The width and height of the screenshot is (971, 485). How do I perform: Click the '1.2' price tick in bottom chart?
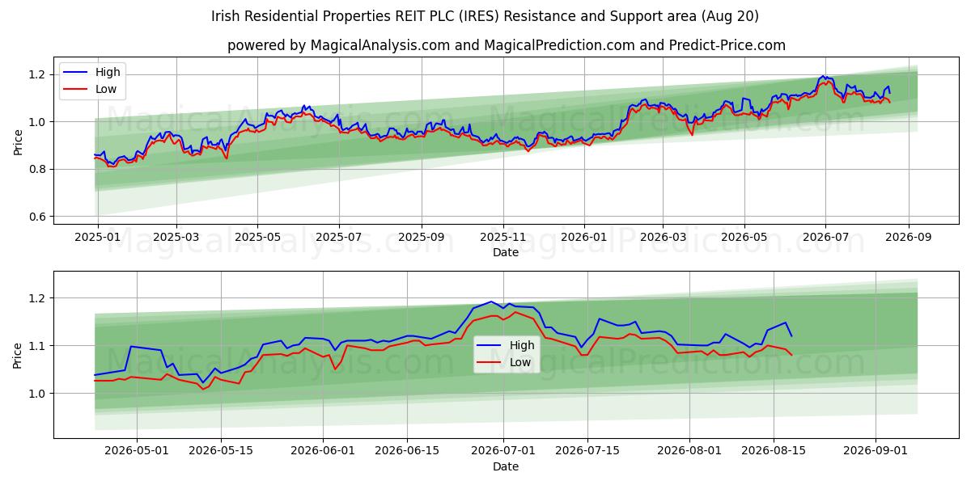40,298
